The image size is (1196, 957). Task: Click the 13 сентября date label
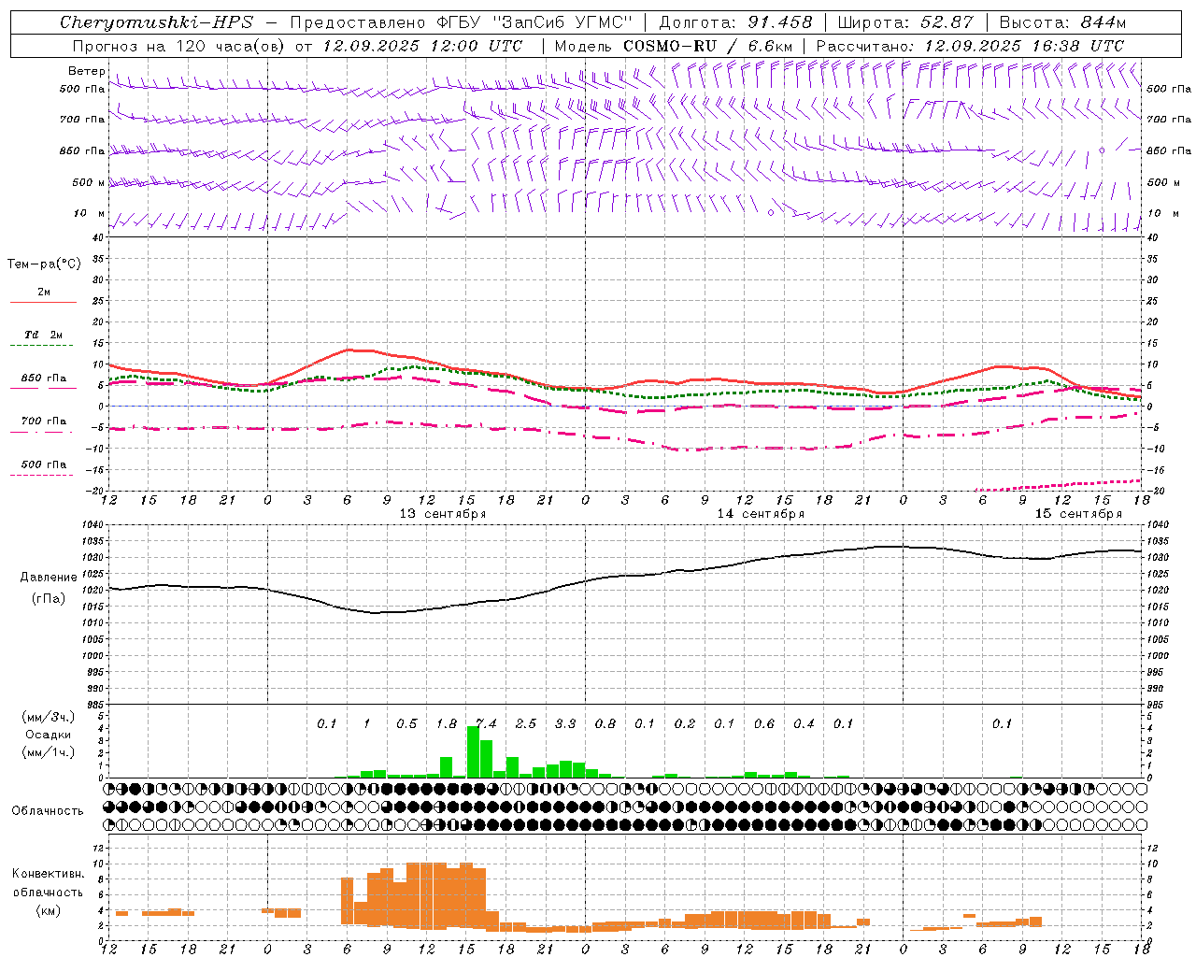click(443, 514)
